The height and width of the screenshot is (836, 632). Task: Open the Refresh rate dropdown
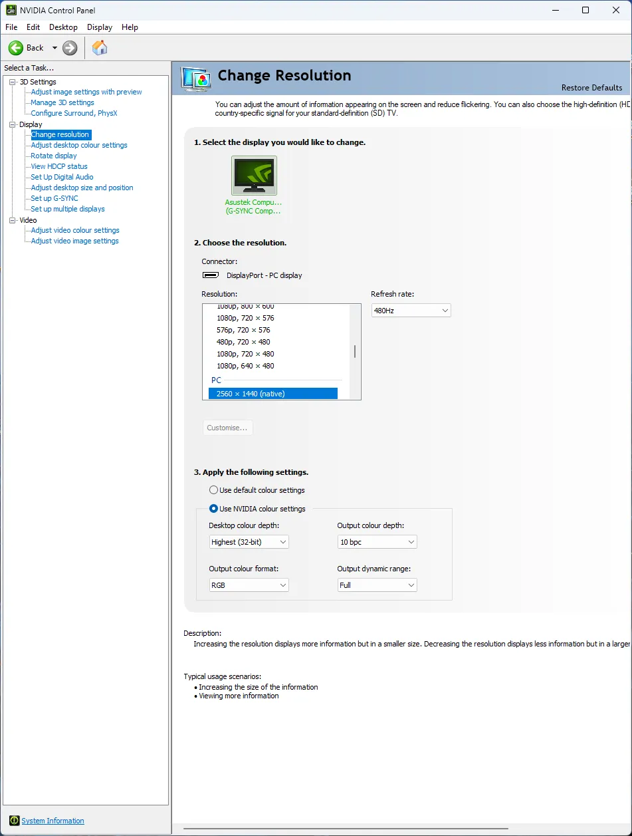411,311
